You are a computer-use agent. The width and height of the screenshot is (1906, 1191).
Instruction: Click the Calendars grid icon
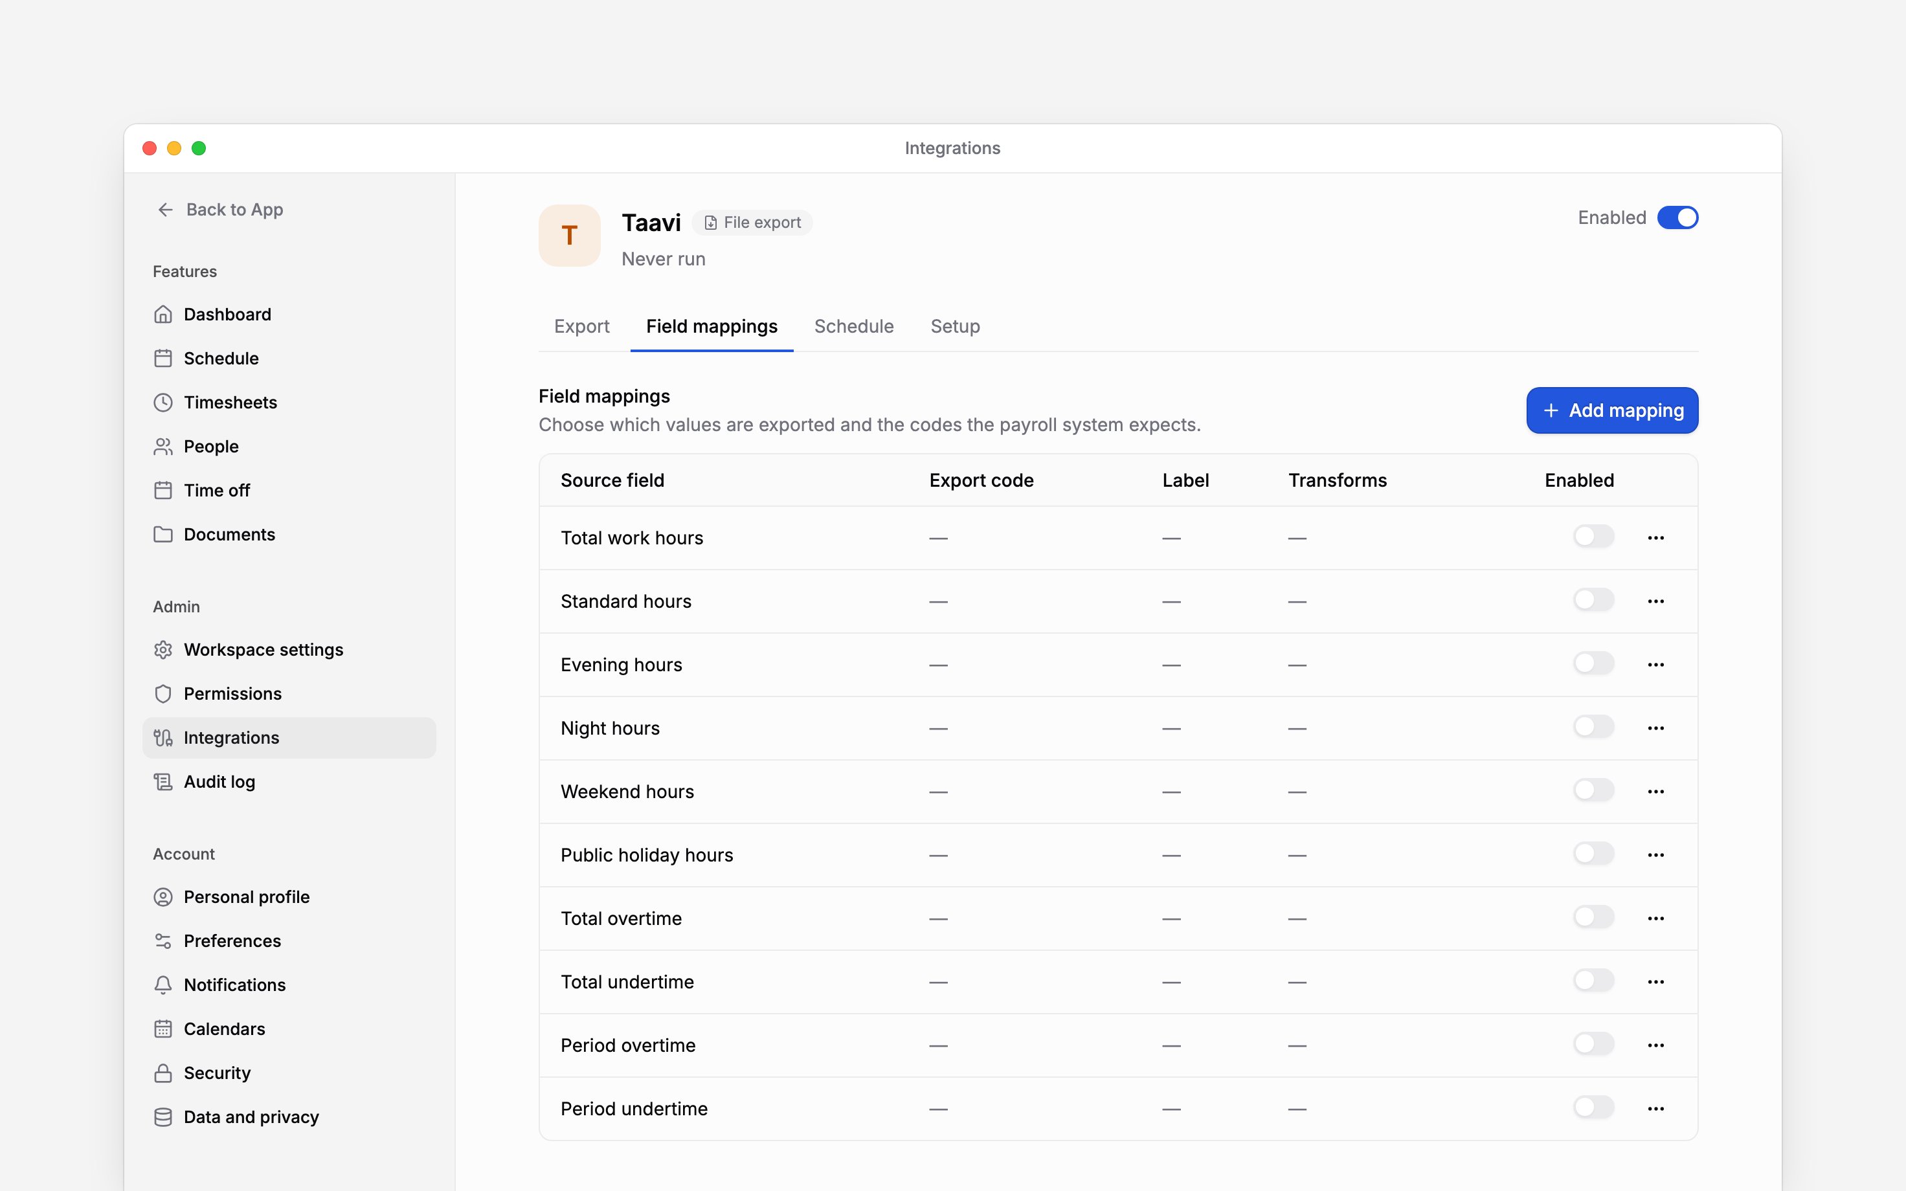[x=163, y=1030]
